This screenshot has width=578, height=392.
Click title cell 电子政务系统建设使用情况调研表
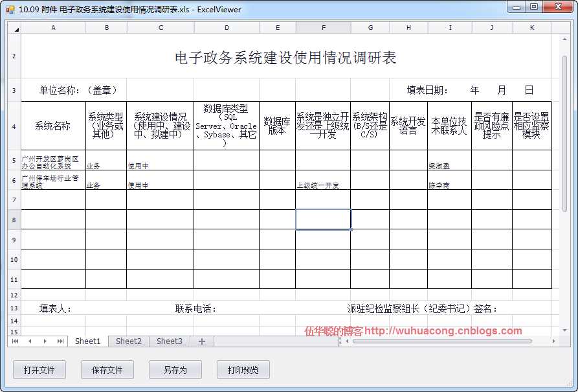pyautogui.click(x=285, y=57)
